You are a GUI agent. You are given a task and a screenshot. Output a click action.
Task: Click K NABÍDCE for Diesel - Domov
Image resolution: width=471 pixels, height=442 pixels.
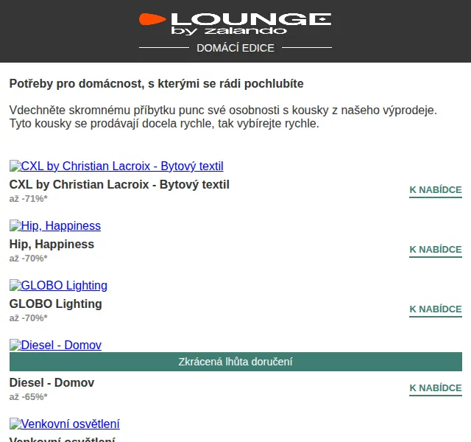point(436,388)
